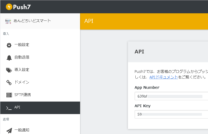Click the Push7 lightning bolt logo icon

(x=9, y=7)
